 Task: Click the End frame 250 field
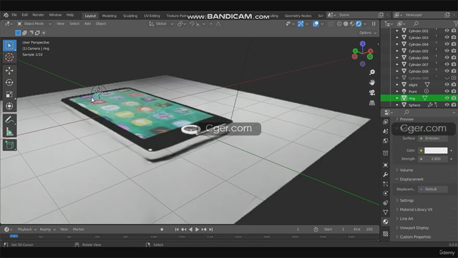point(364,229)
